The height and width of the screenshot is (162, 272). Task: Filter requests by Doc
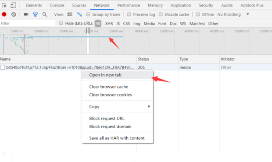point(173,24)
